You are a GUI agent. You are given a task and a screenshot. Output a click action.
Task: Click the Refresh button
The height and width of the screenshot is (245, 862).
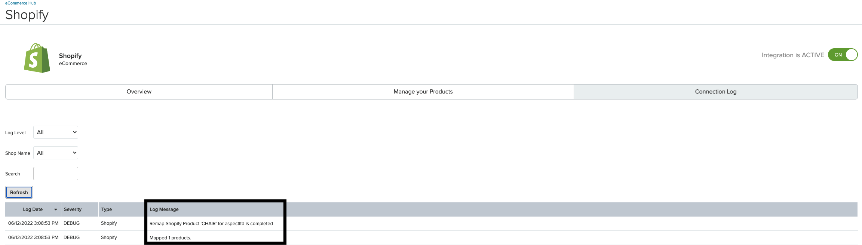click(19, 192)
